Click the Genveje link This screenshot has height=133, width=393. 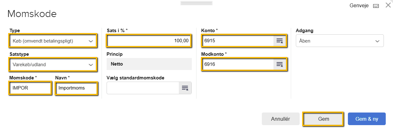pyautogui.click(x=359, y=6)
